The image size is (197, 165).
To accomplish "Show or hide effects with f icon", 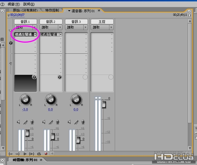I will 11,43.
